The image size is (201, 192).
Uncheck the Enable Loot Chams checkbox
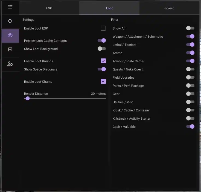point(103,81)
